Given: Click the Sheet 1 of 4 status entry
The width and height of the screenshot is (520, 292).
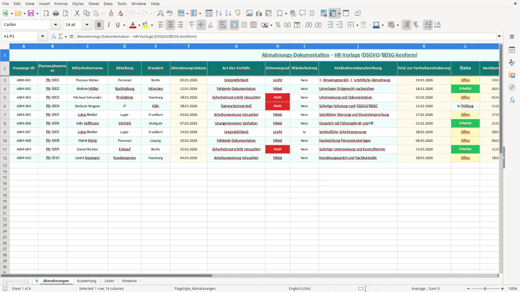Looking at the screenshot, I should pyautogui.click(x=21, y=289).
